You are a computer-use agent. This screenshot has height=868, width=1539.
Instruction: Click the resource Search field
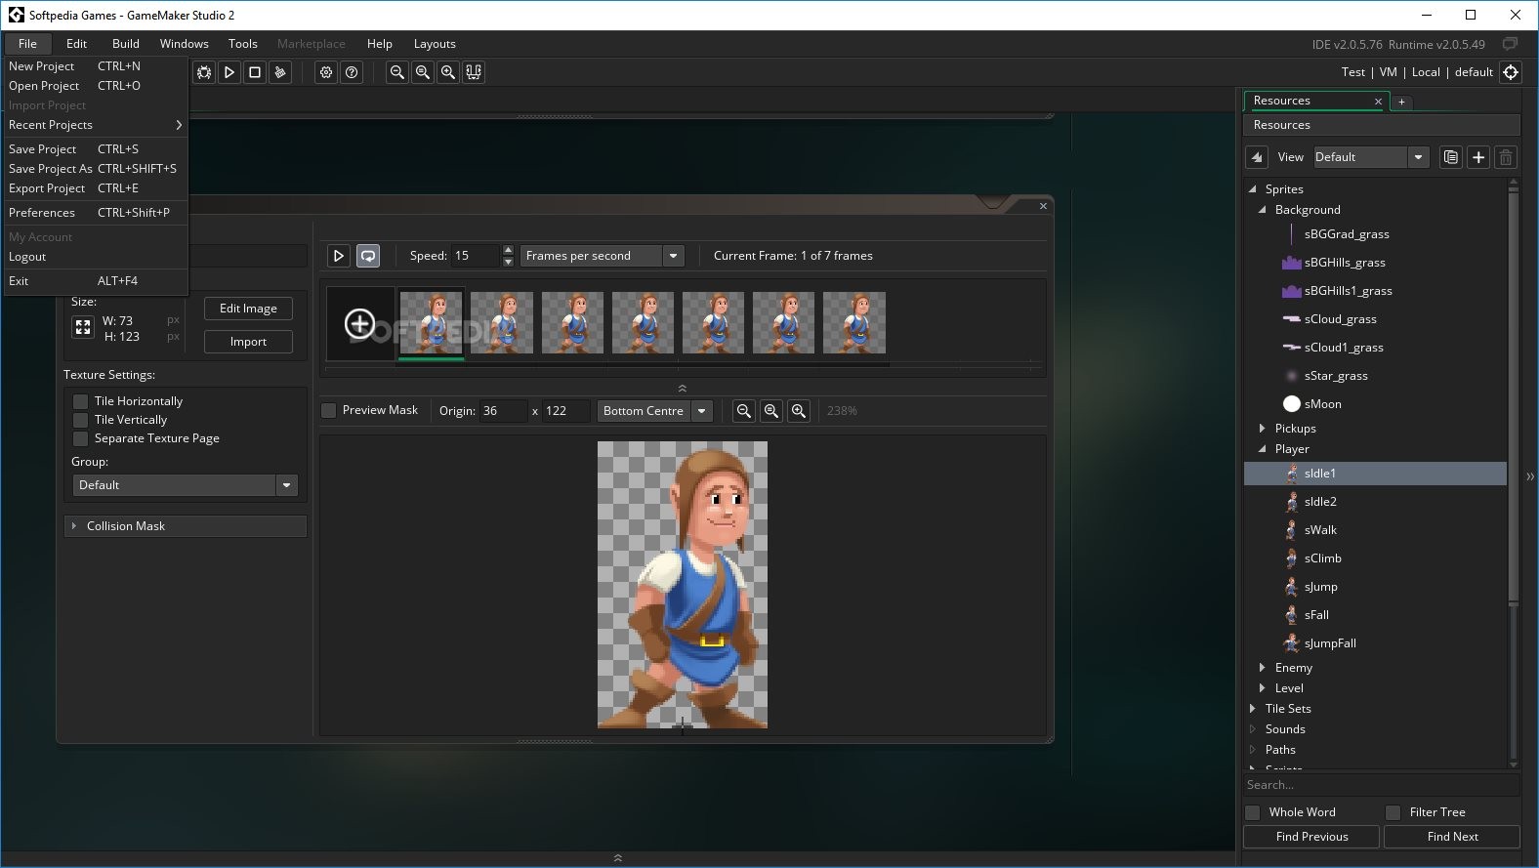pyautogui.click(x=1381, y=785)
